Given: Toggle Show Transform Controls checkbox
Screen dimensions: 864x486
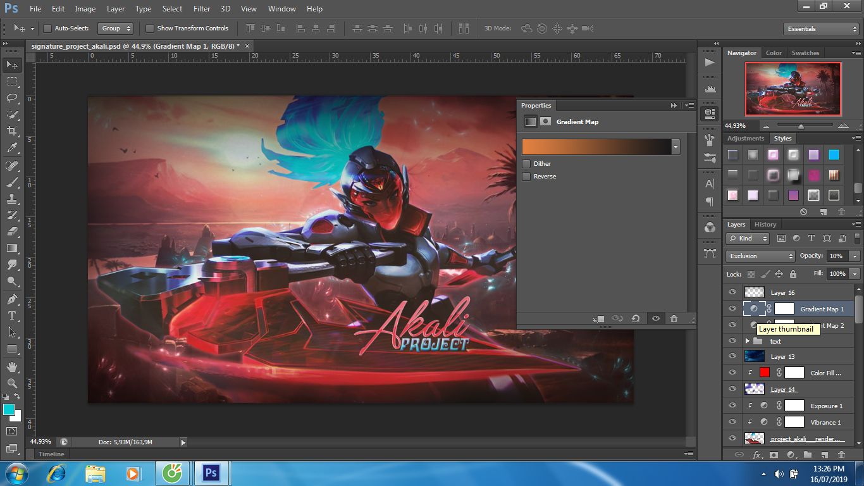Looking at the screenshot, I should 150,28.
